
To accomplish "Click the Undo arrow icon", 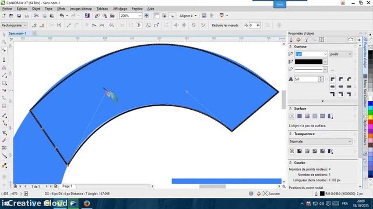I will 62,16.
